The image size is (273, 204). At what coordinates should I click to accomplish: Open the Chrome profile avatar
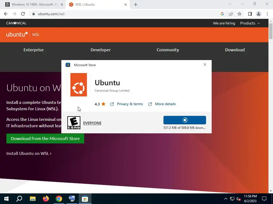[259, 14]
